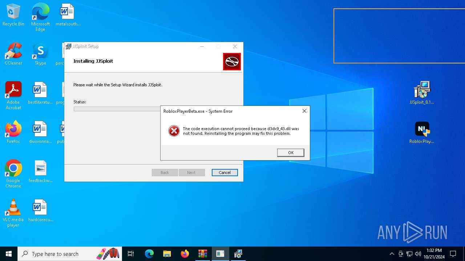The image size is (465, 261).
Task: Open WinRAR from the taskbar
Action: [x=202, y=254]
